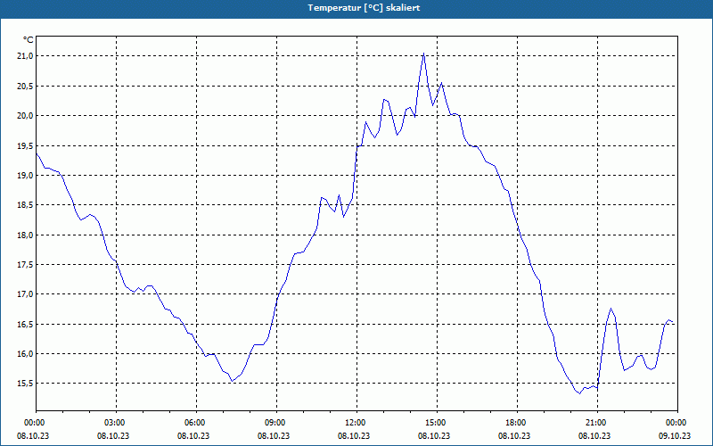
Task: Click the 18:00 x-axis label
Action: click(514, 423)
